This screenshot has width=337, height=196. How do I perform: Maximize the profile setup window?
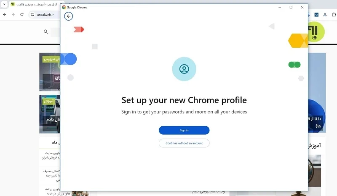pyautogui.click(x=291, y=7)
